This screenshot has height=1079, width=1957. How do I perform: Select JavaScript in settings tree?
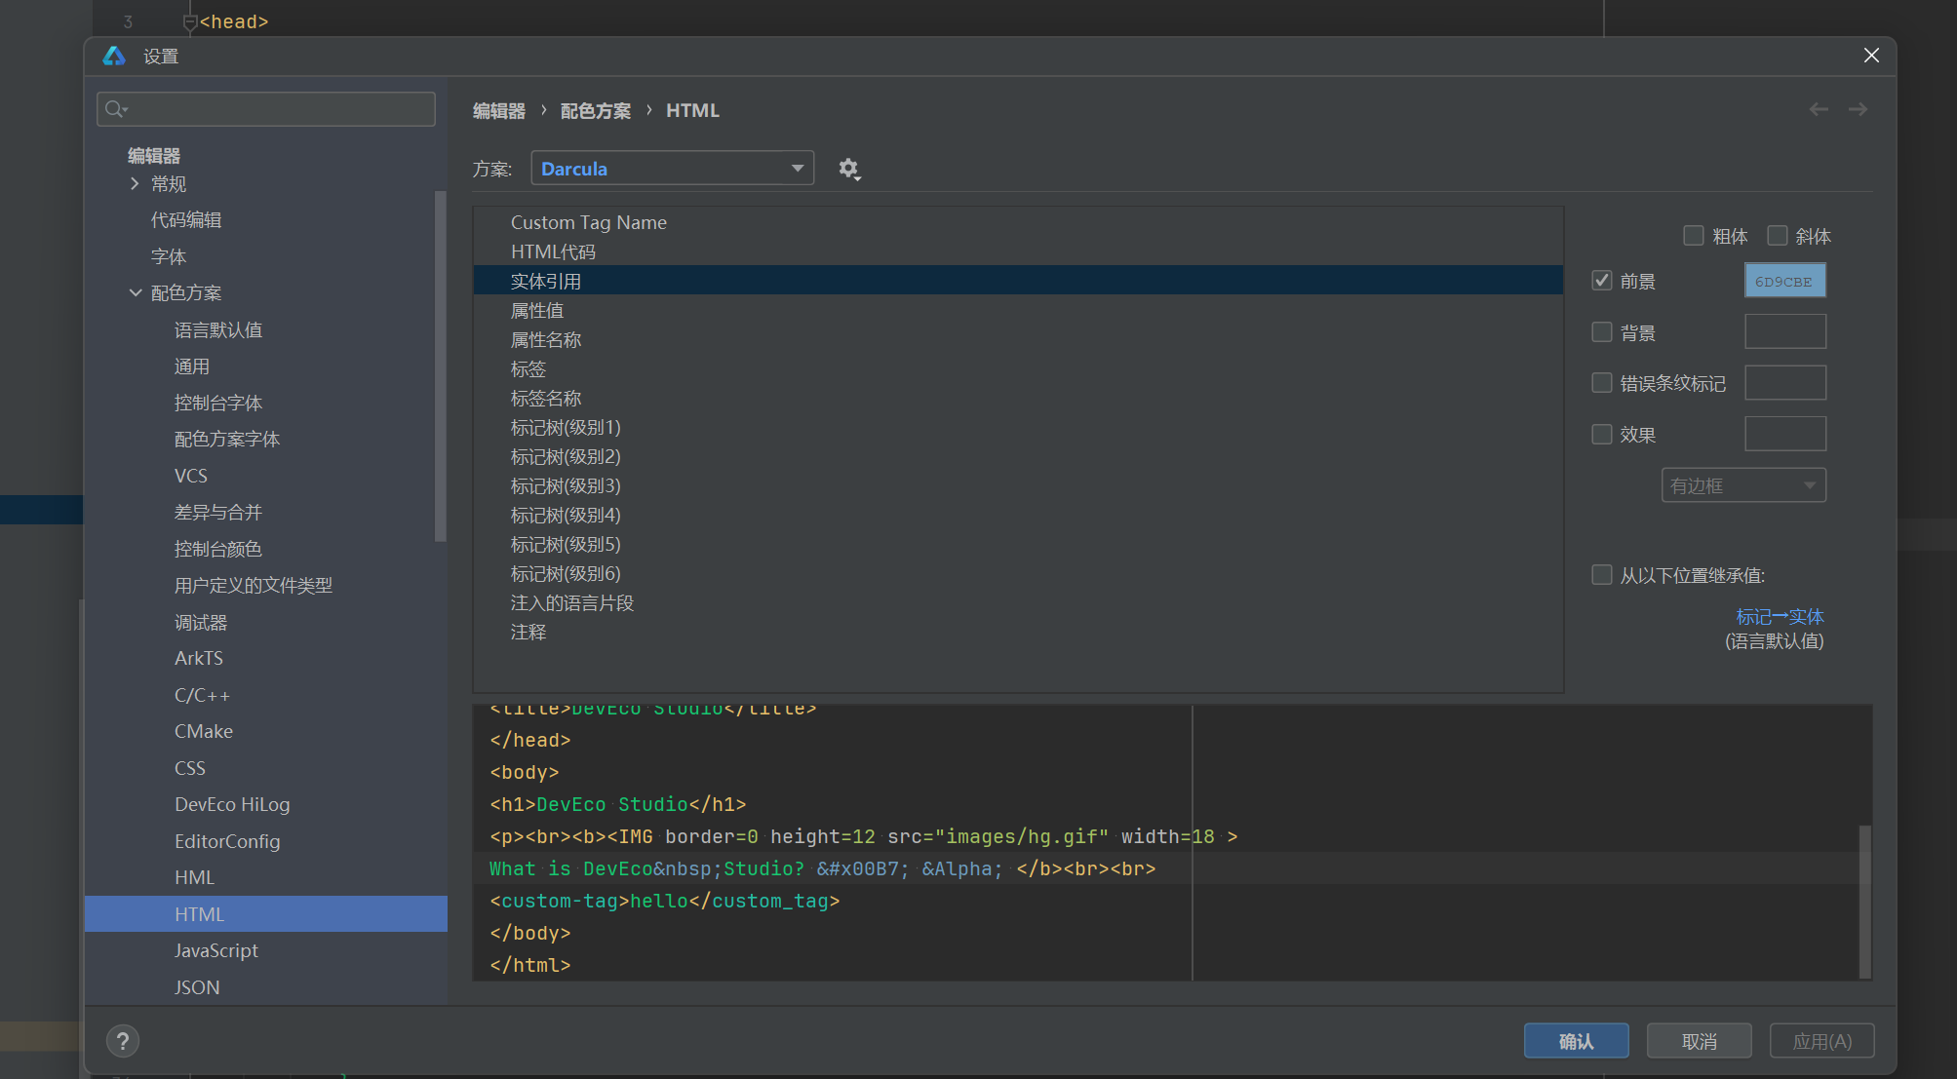(216, 950)
